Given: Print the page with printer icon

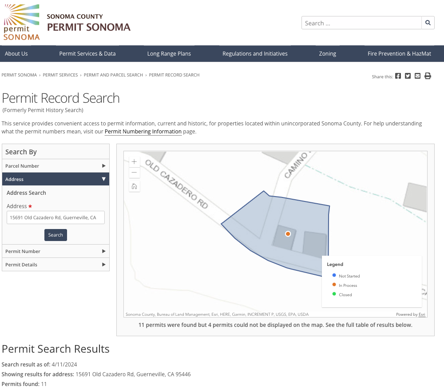Looking at the screenshot, I should [428, 76].
